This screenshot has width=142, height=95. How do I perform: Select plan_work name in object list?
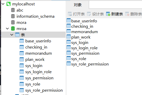pyautogui.click(x=81, y=37)
